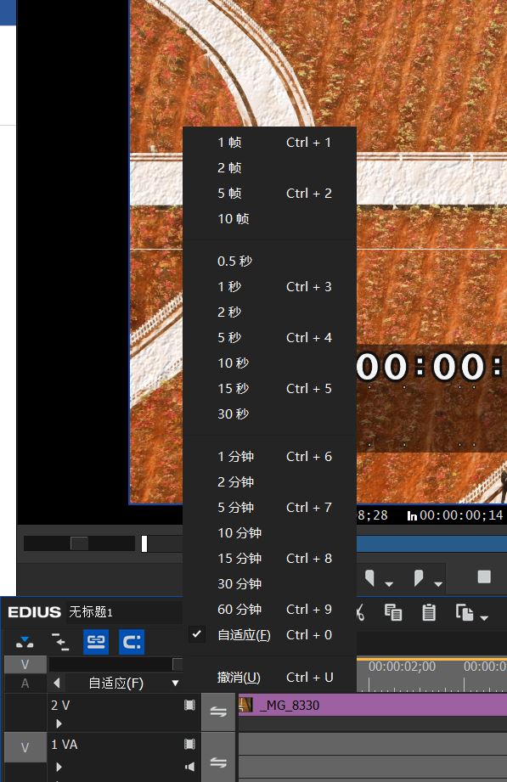Stop playback with the square button
Viewport: 507px width, 782px height.
tap(484, 577)
